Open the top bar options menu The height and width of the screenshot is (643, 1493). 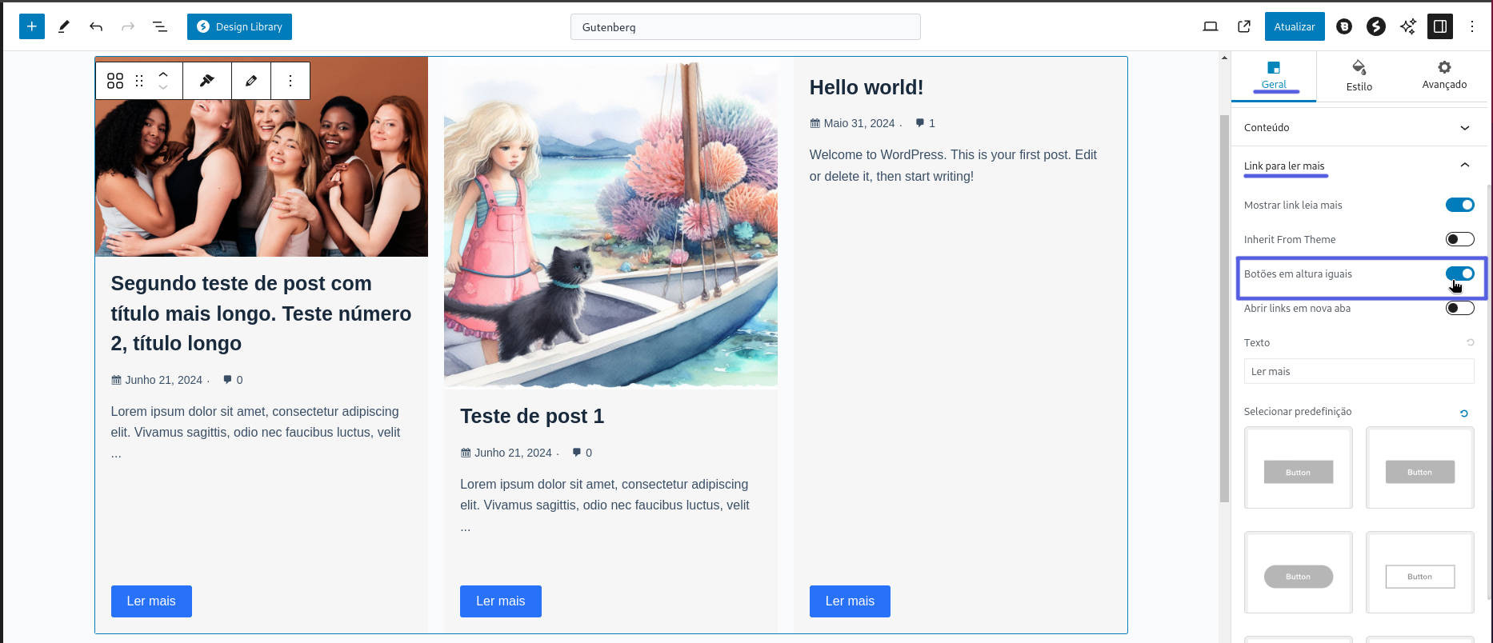(1472, 26)
